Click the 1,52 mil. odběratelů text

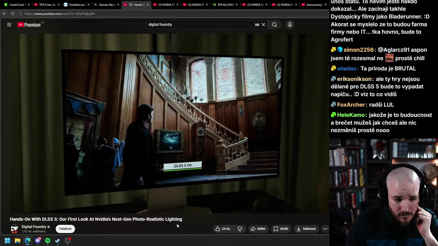pos(34,232)
